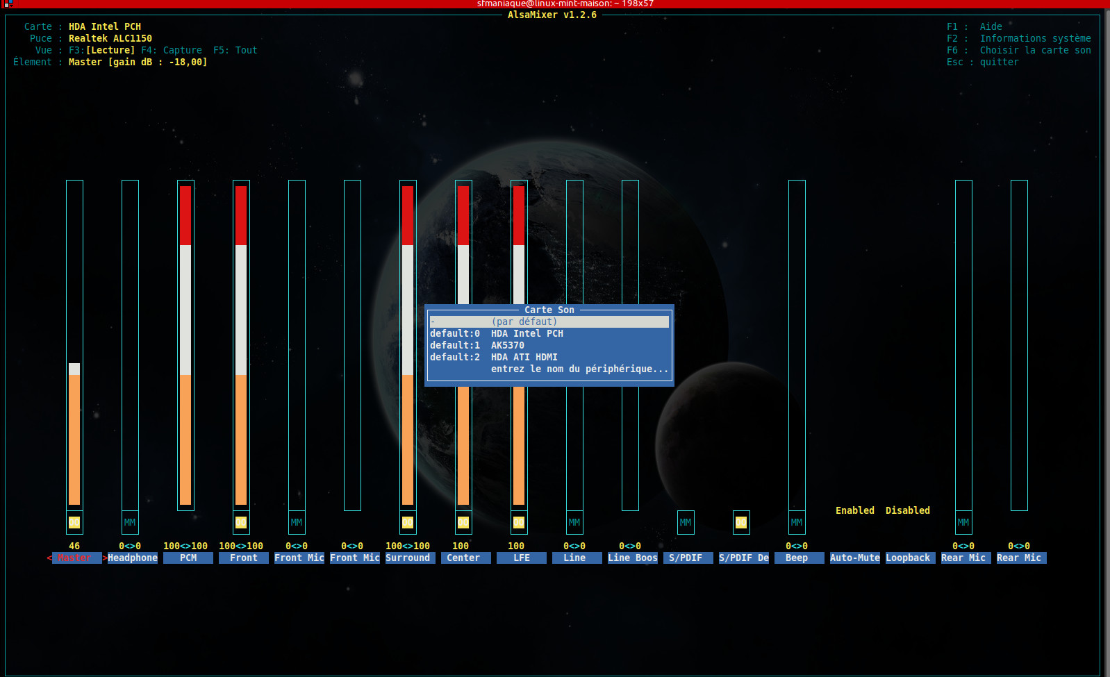Select the Loopback control label
Viewport: 1110px width, 677px height.
(x=908, y=558)
